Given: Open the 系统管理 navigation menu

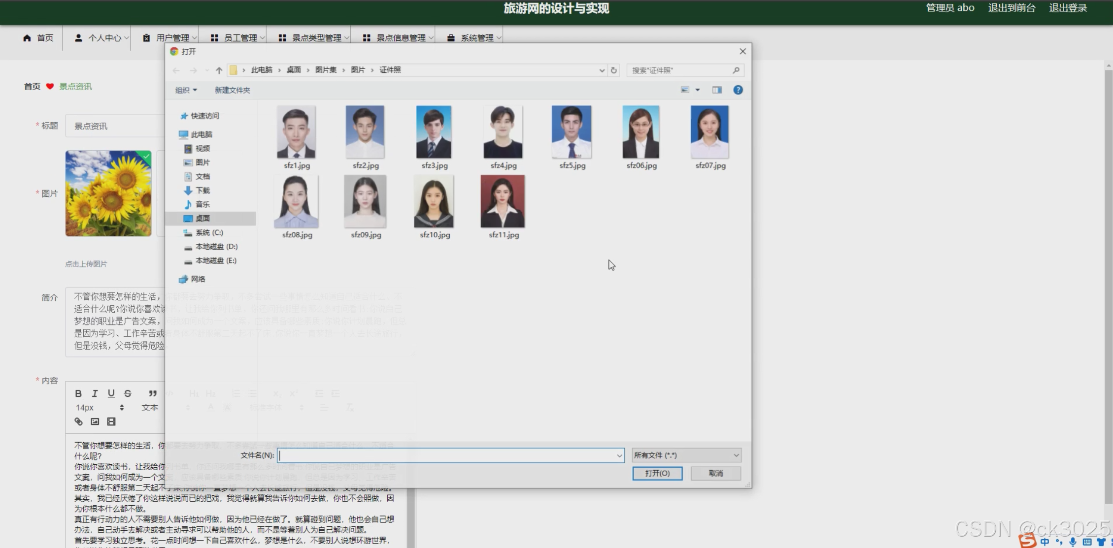Looking at the screenshot, I should 474,38.
